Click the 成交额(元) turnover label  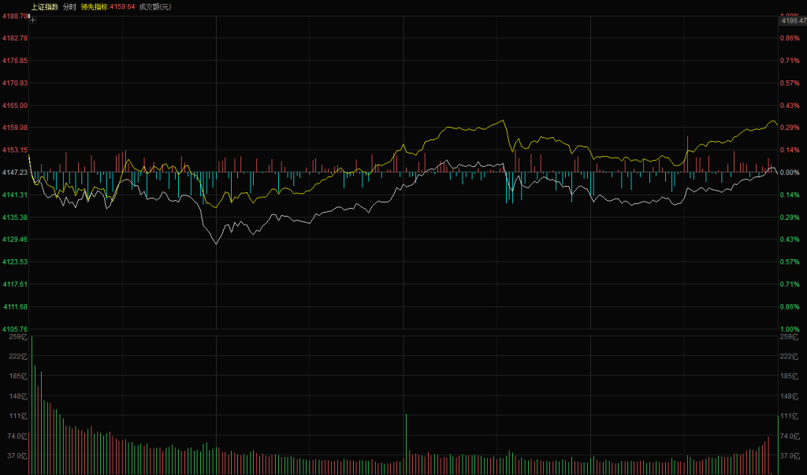(x=154, y=6)
